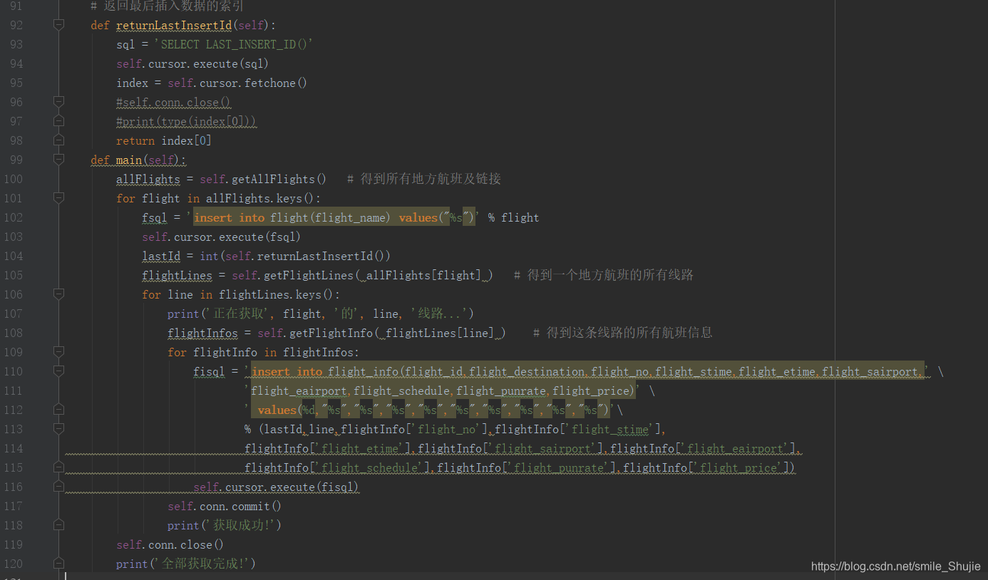Collapse the for line loop at line 106

(58, 294)
